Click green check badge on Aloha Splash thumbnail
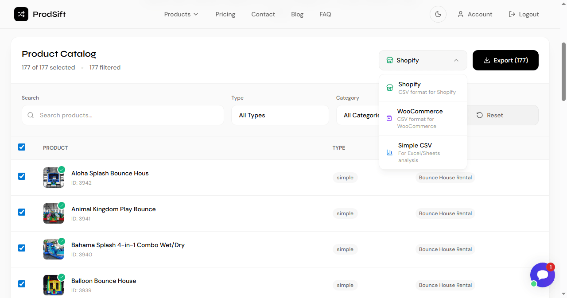Image resolution: width=567 pixels, height=298 pixels. point(62,170)
